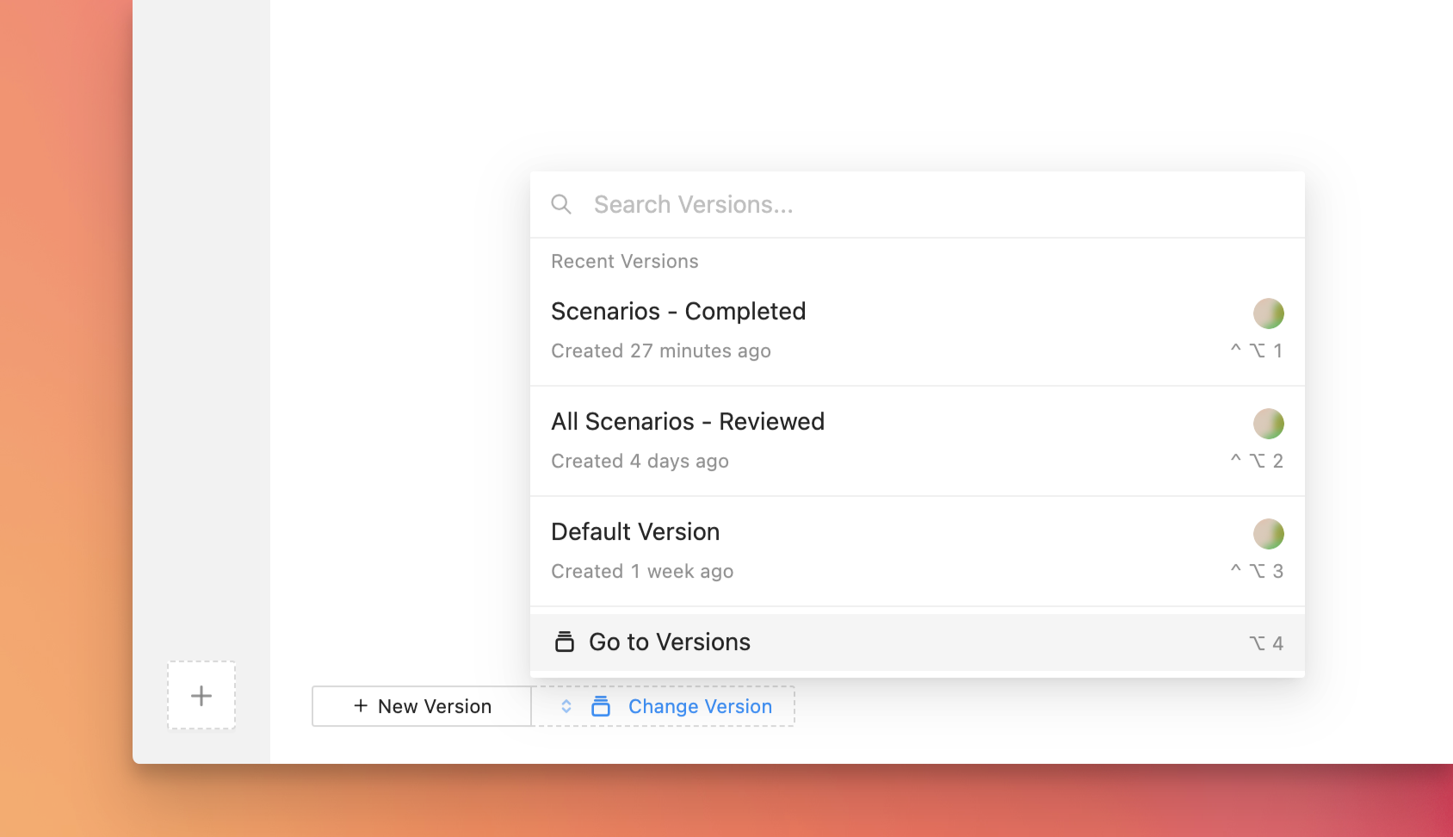
Task: Click the up-down chevron next to Change Version
Action: click(566, 706)
